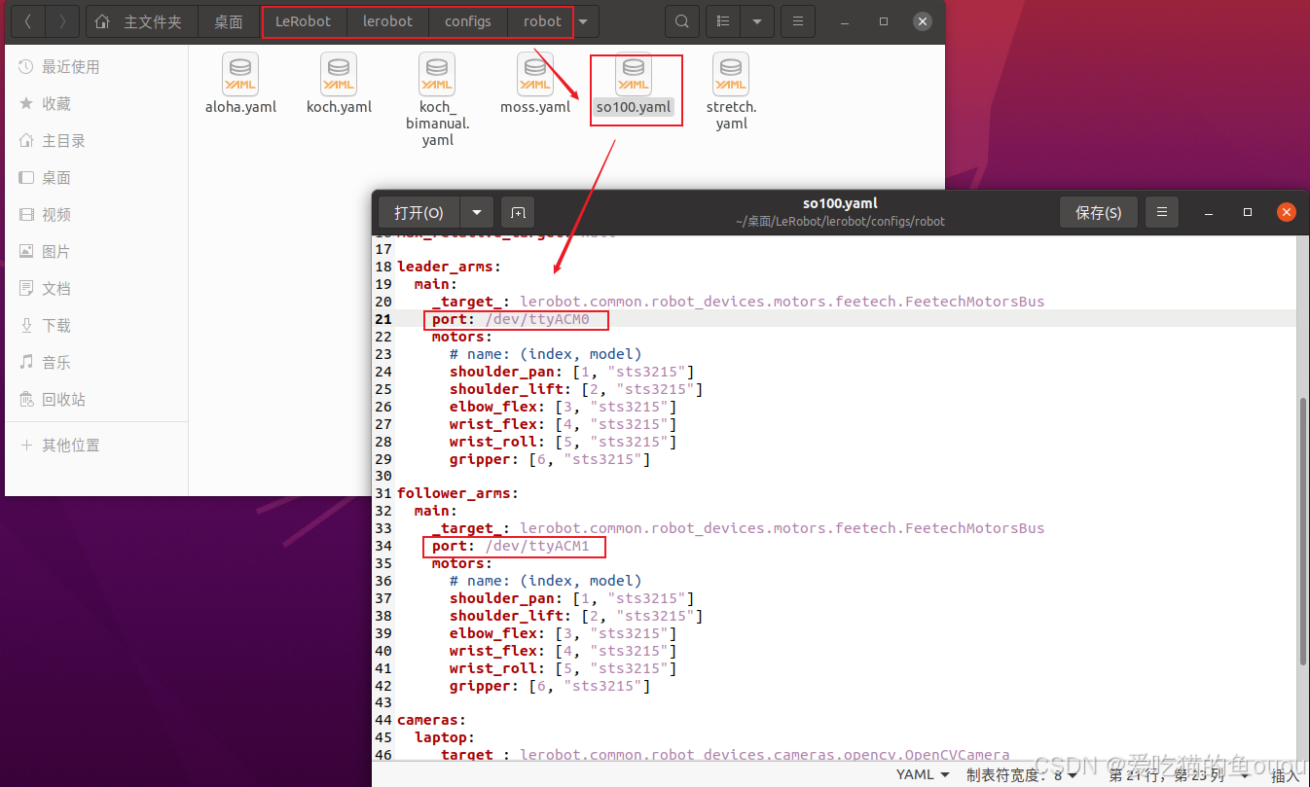The height and width of the screenshot is (787, 1310).
Task: Click line 26 elbow_flex entry
Action: 563,407
